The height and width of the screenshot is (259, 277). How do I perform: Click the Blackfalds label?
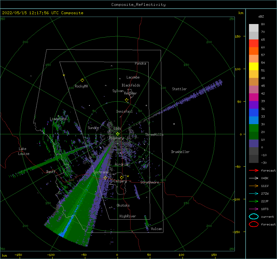pyautogui.click(x=131, y=85)
